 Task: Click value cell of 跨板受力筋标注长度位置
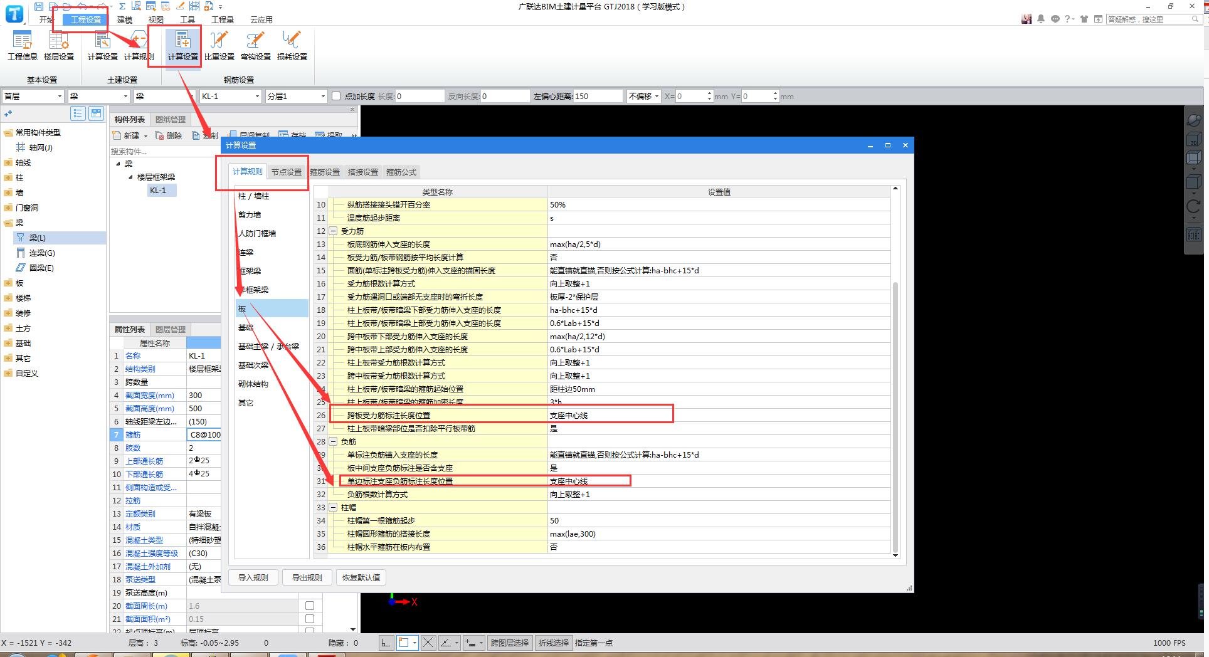719,415
